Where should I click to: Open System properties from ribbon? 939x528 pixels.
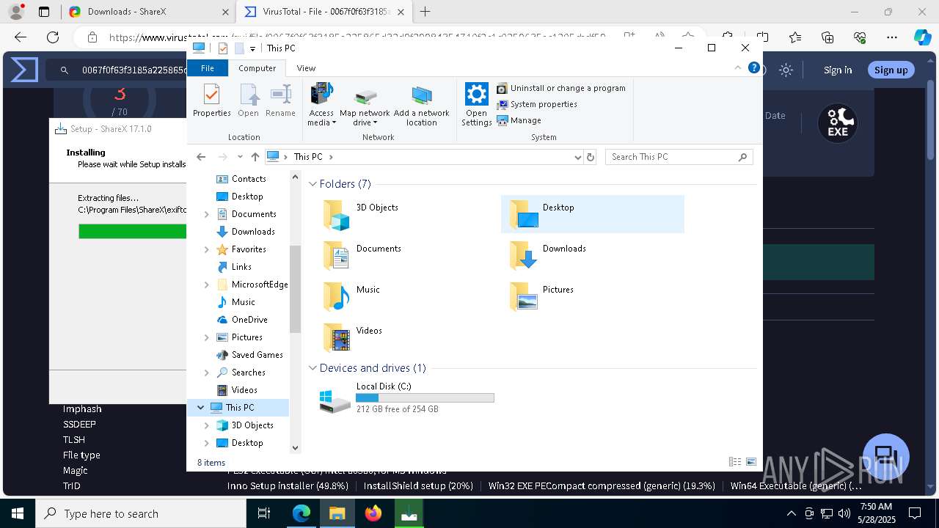pyautogui.click(x=537, y=104)
